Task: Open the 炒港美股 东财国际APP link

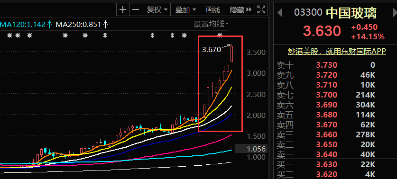Action: [337, 51]
